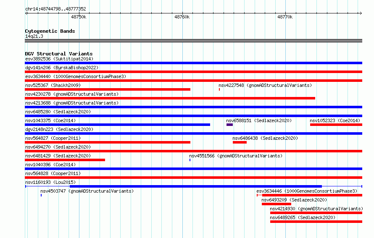Viewport: 374px width, 238px height.
Task: Open the nsv1052323 (Coe2014) label
Action: 335,120
